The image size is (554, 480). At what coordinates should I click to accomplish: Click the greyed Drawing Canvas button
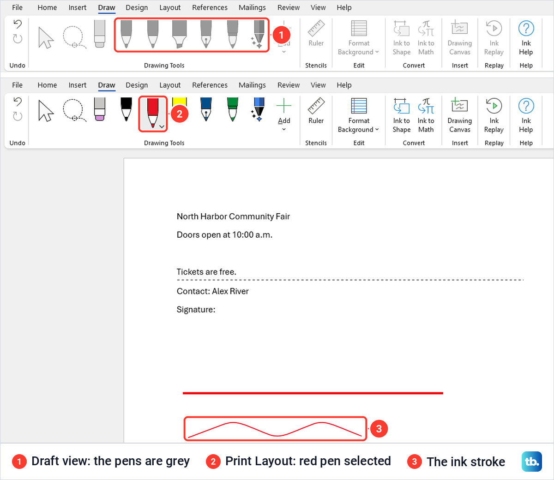coord(459,38)
